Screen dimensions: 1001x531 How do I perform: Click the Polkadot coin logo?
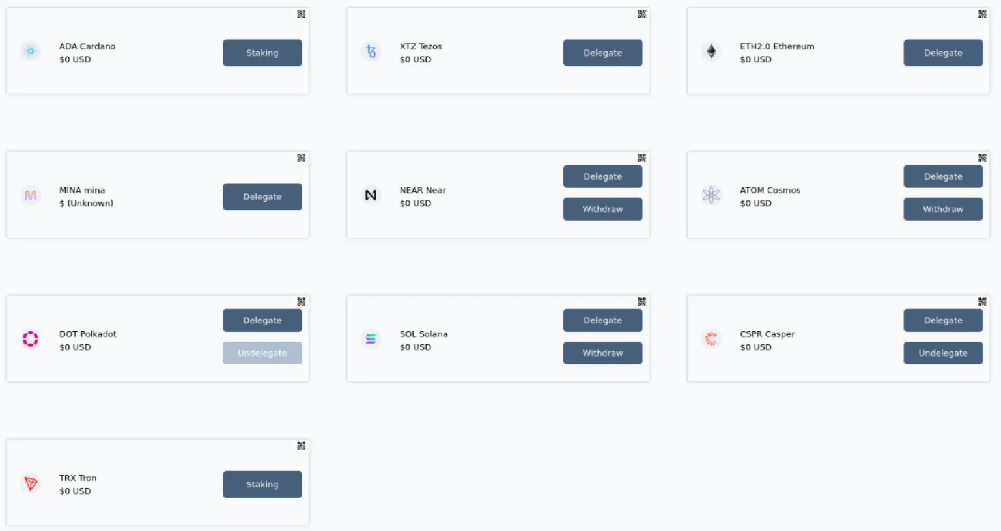[x=31, y=339]
